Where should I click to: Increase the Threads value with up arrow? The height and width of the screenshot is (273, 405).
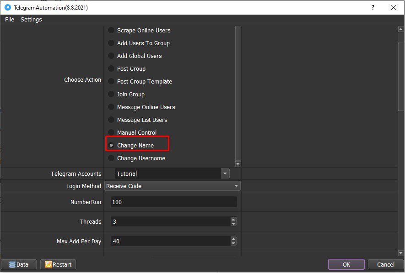(x=233, y=220)
